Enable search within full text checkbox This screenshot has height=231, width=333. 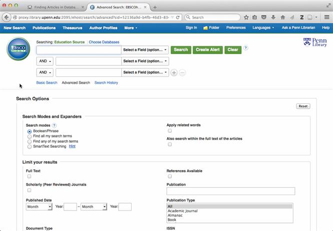170,144
